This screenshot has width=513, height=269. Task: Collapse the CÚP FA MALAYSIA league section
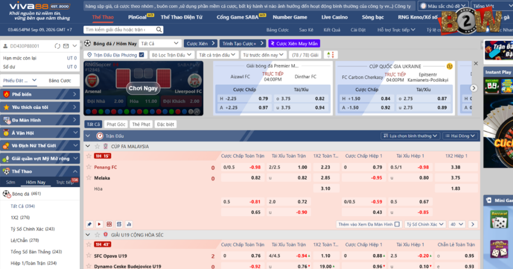click(x=88, y=146)
